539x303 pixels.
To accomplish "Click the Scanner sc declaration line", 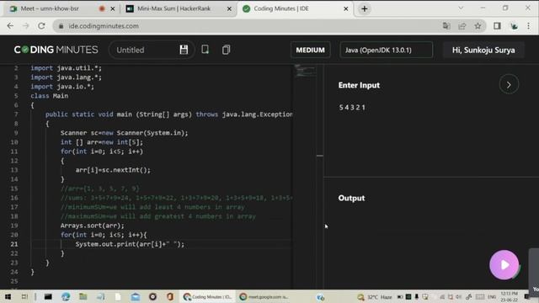I will 124,133.
